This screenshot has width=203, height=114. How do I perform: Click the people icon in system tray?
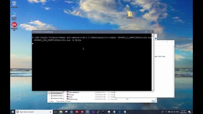pyautogui.click(x=162, y=112)
